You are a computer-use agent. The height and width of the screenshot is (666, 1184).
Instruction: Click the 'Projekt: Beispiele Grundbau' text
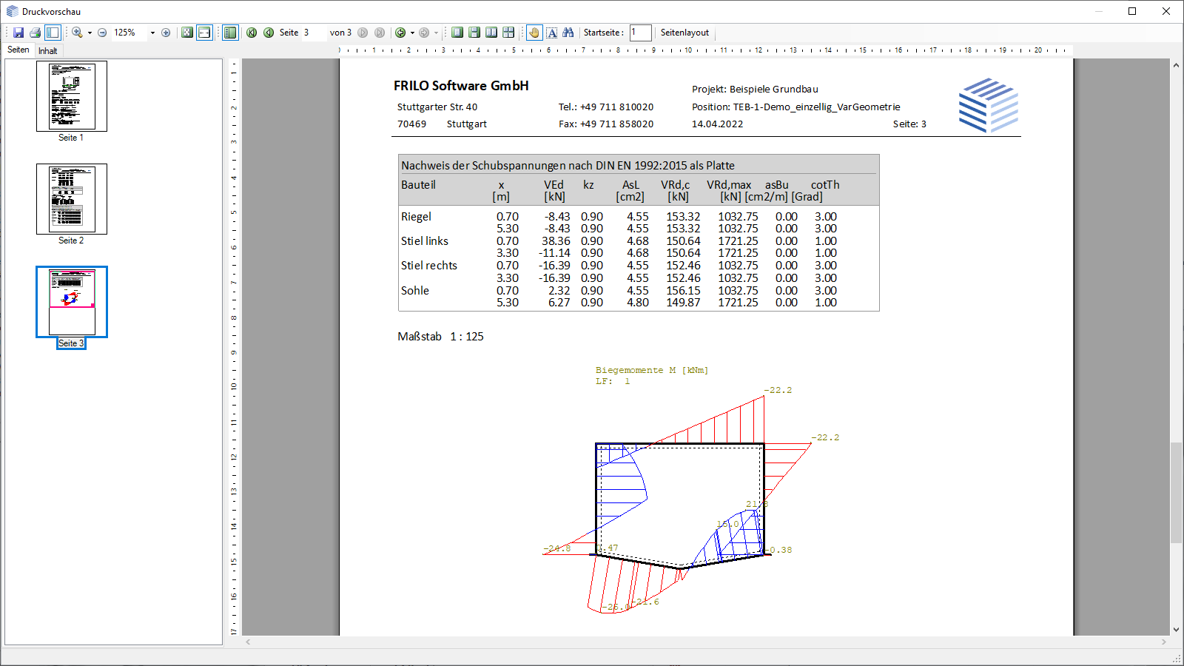point(755,90)
